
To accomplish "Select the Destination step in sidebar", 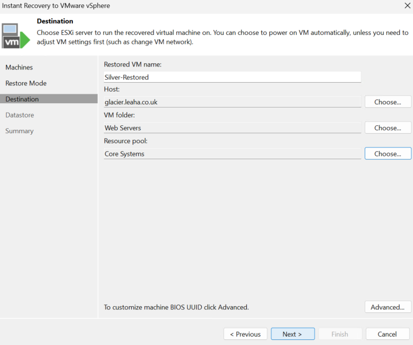I will coord(49,99).
